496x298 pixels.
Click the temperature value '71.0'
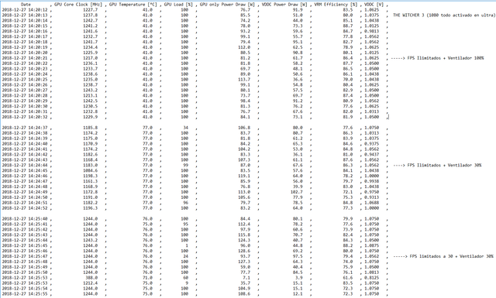click(x=147, y=278)
